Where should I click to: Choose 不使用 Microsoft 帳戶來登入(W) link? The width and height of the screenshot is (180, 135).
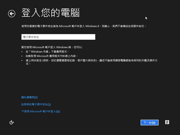tap(41, 111)
